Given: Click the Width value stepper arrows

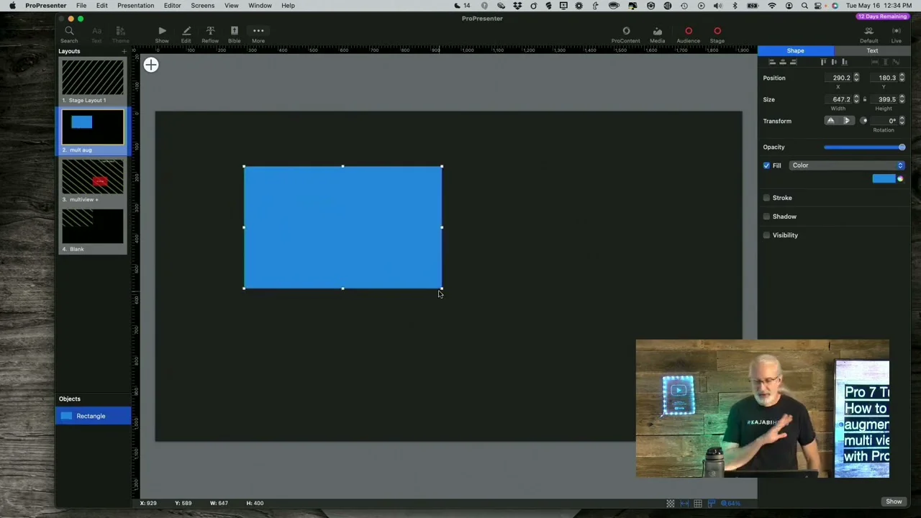Looking at the screenshot, I should coord(856,99).
